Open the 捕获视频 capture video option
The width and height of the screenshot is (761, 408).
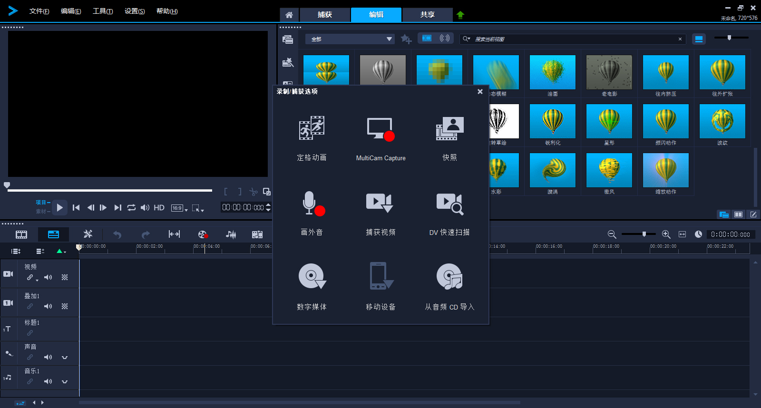380,213
